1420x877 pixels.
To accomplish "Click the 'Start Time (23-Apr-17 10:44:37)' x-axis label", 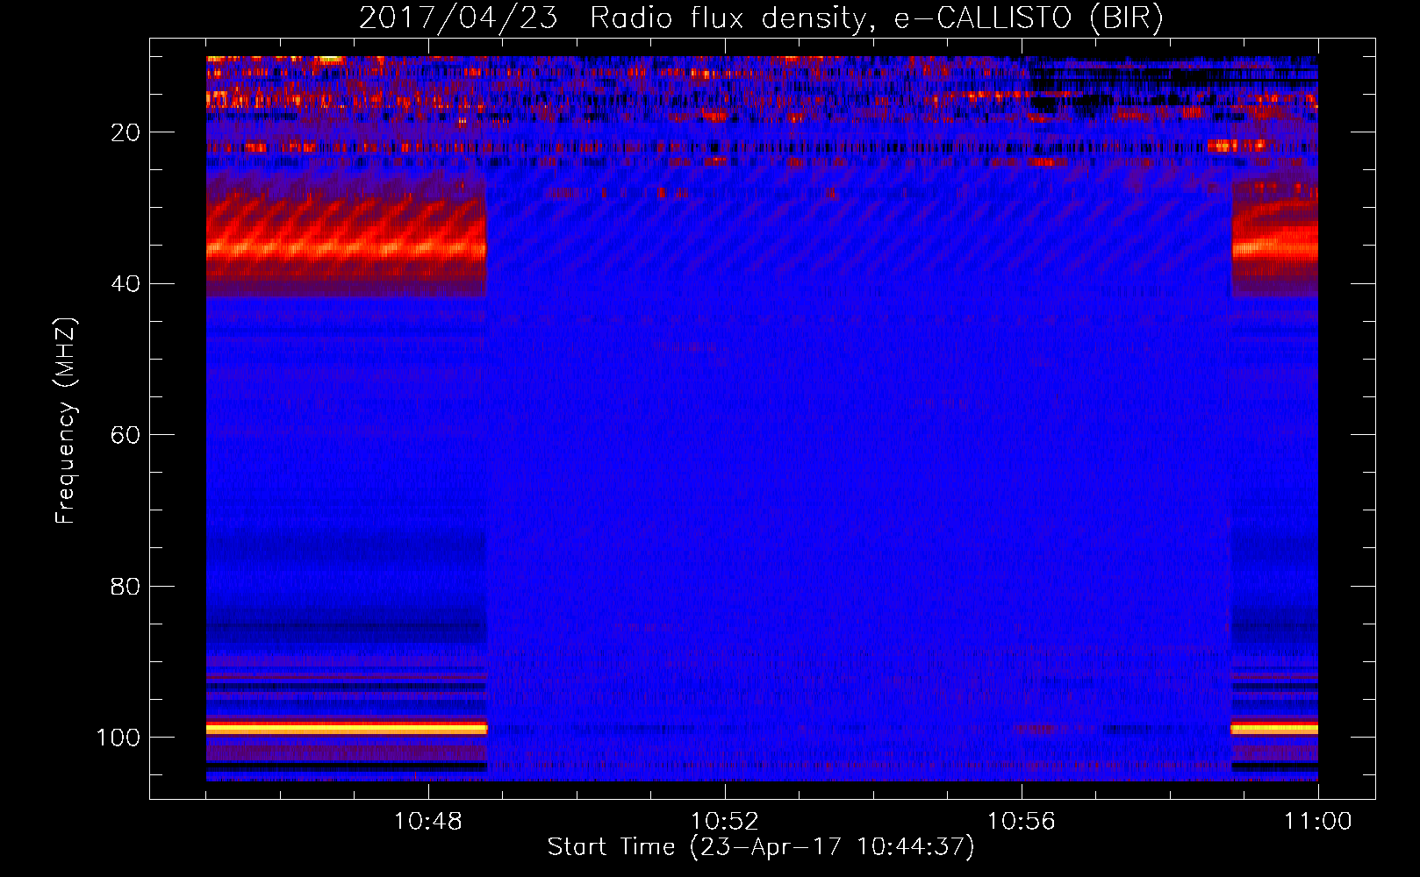I will coord(761,847).
